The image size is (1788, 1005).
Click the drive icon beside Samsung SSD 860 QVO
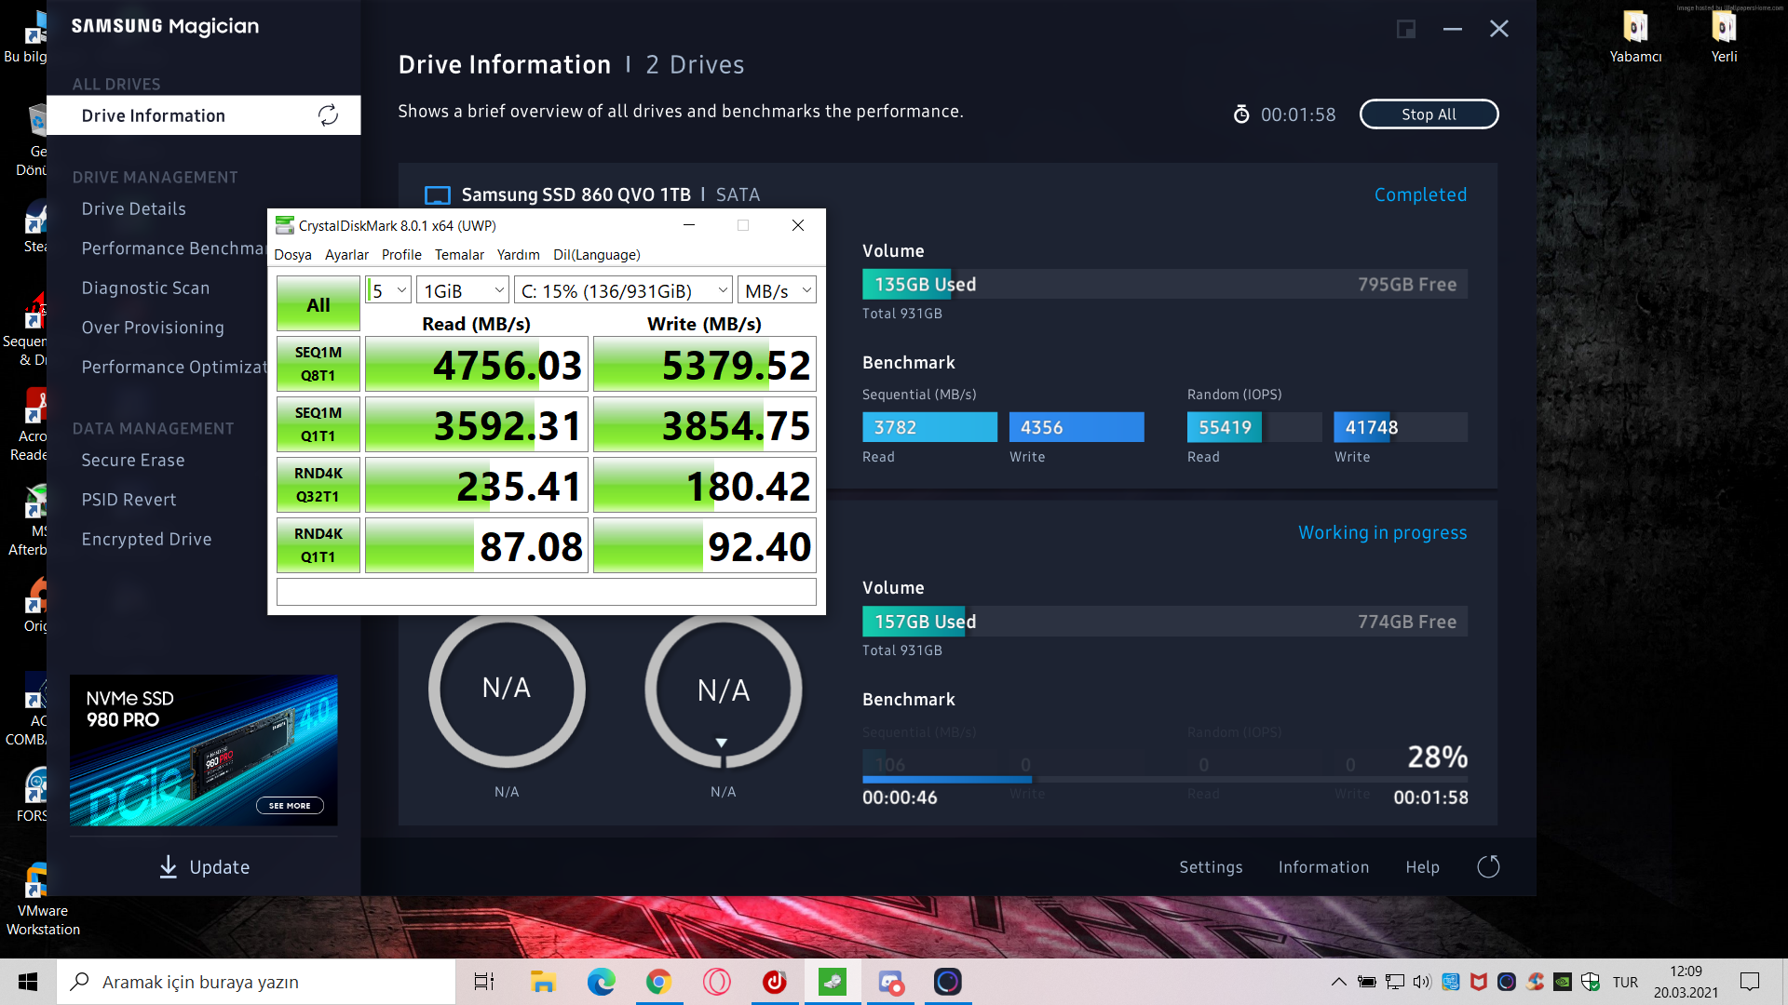(437, 194)
